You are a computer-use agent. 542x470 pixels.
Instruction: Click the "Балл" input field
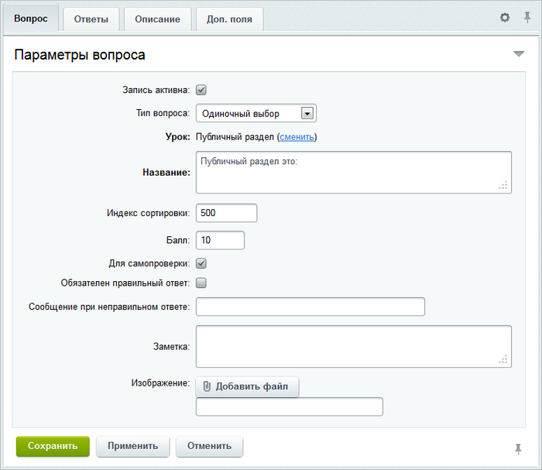pyautogui.click(x=220, y=240)
